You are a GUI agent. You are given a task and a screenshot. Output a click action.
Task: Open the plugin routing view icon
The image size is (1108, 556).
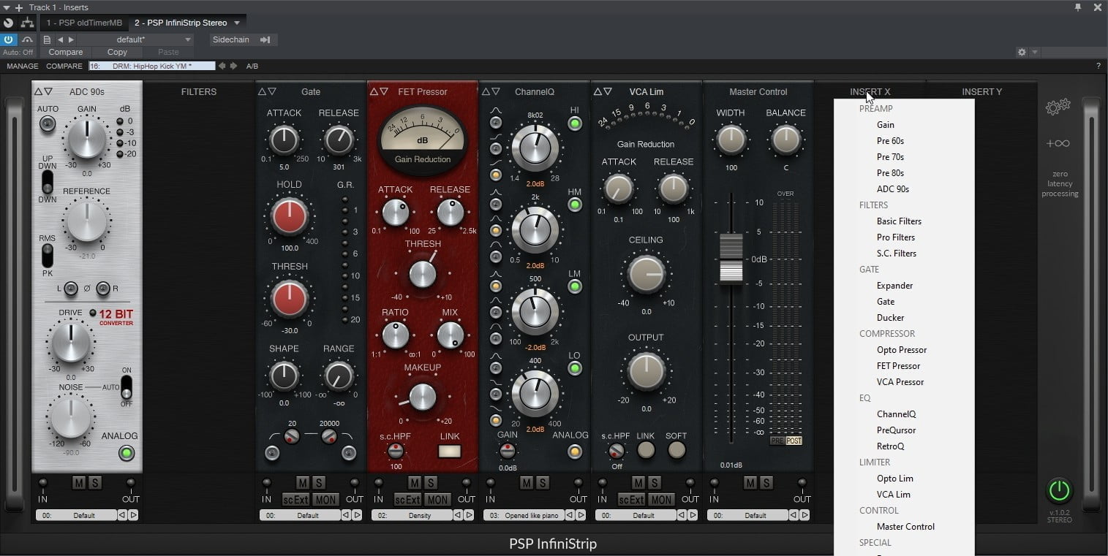(28, 23)
